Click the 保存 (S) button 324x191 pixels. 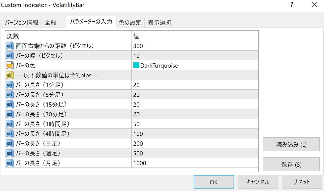pos(291,164)
